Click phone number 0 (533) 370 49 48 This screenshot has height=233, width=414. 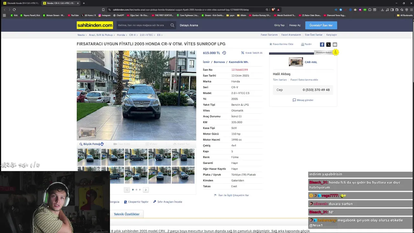[x=316, y=90]
